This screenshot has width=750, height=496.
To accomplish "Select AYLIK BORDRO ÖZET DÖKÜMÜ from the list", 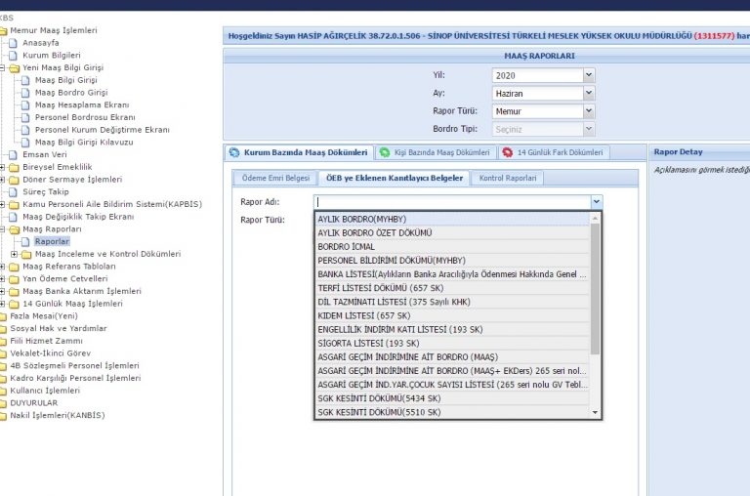I will [x=375, y=233].
